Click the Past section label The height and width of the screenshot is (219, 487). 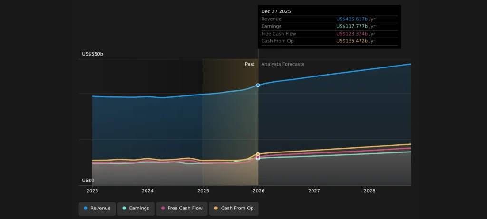[250, 64]
